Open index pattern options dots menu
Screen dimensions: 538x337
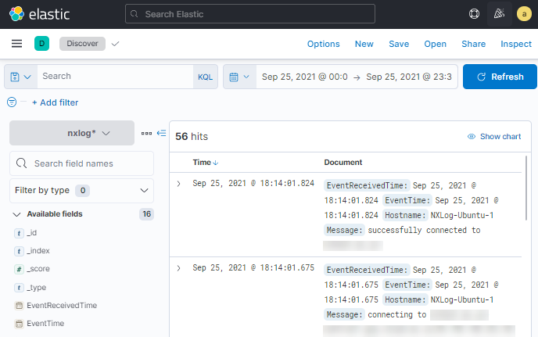pyautogui.click(x=146, y=133)
